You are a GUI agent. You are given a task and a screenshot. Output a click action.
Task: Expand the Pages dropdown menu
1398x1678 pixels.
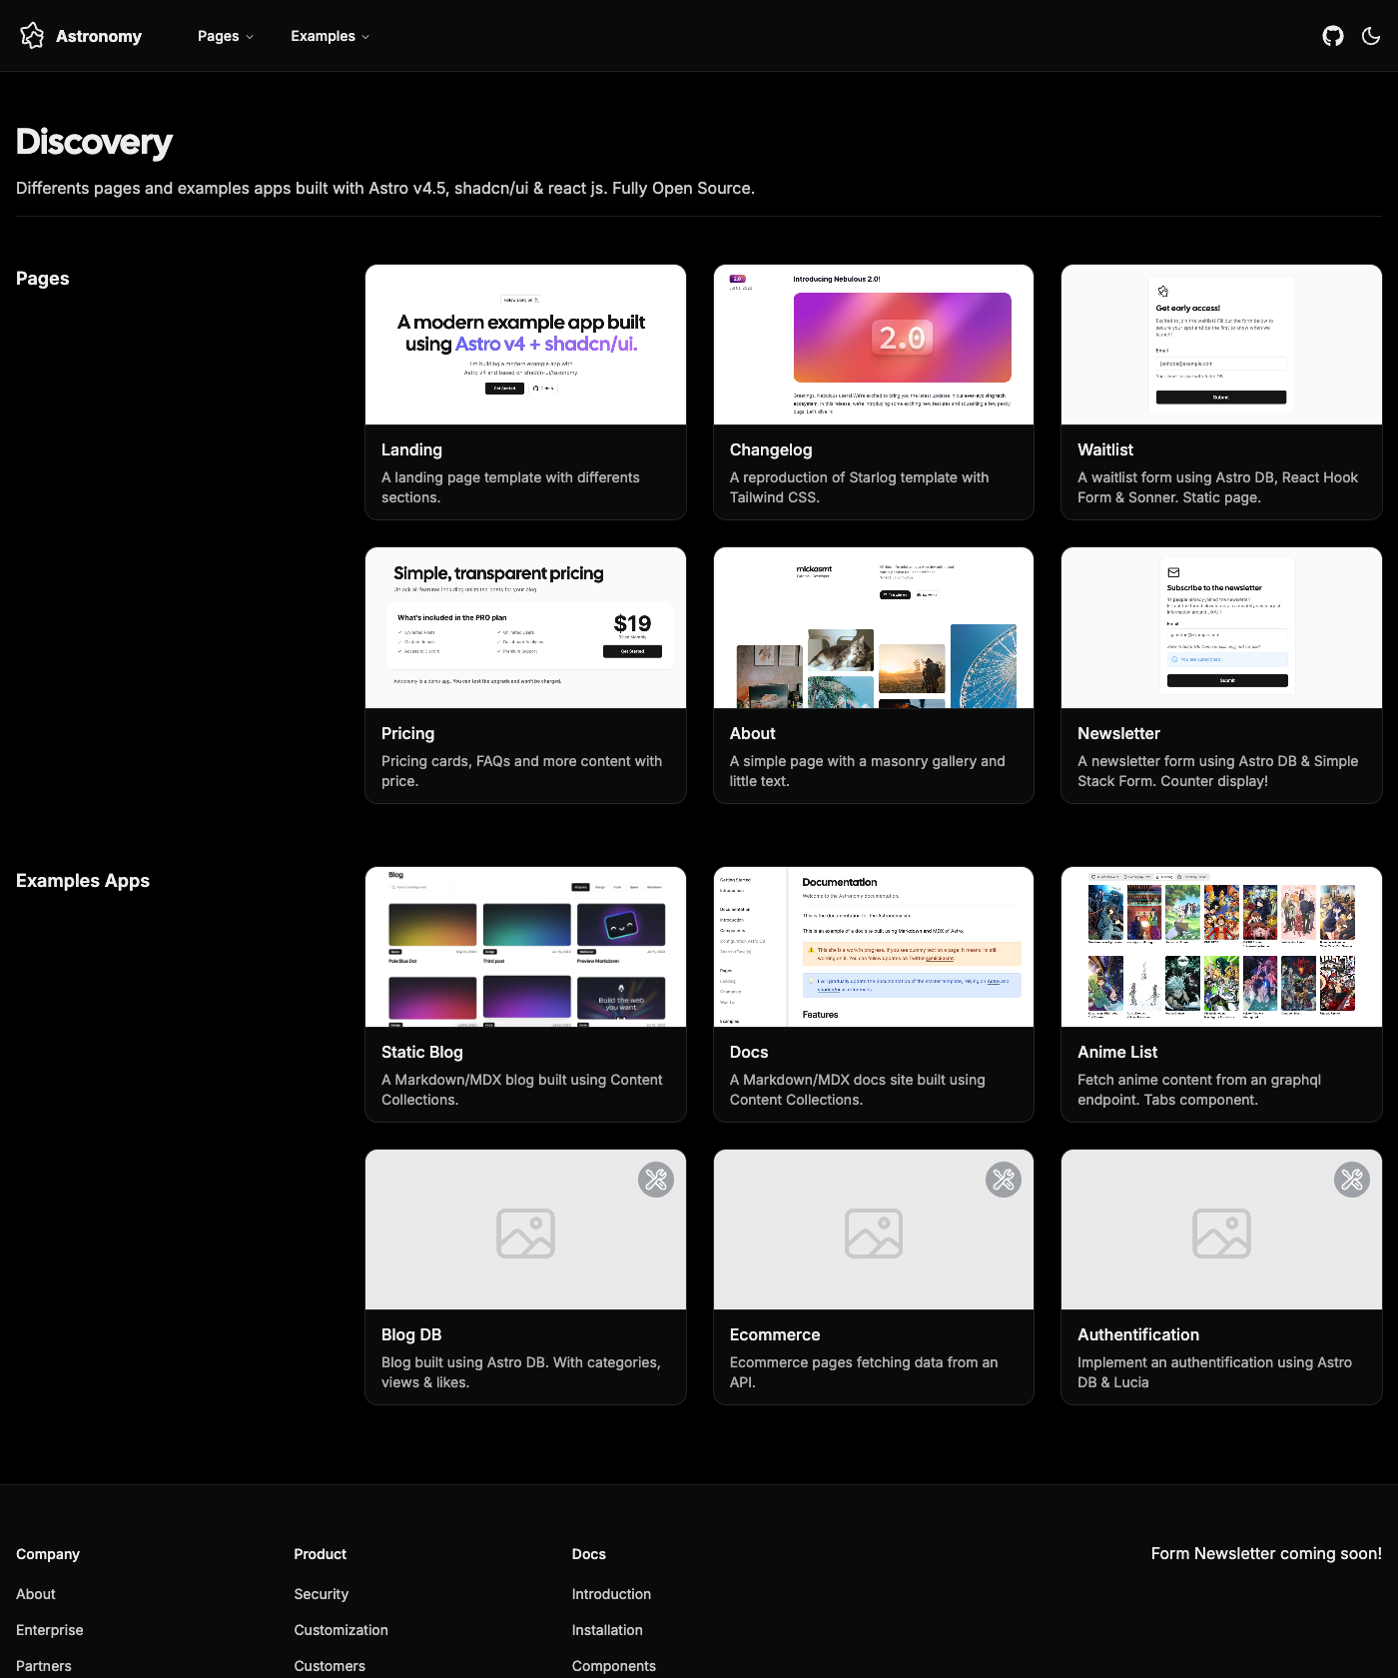(226, 36)
